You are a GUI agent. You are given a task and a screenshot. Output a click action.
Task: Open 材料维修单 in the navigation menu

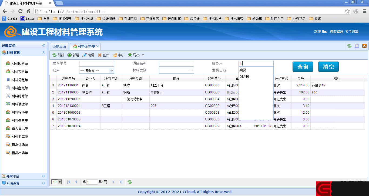coord(17,96)
